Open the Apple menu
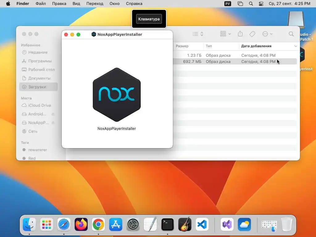 click(8, 4)
